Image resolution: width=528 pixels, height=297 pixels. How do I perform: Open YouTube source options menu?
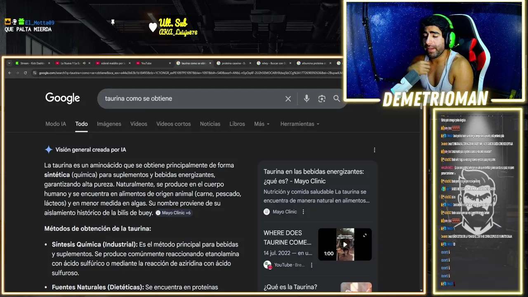tap(311, 265)
